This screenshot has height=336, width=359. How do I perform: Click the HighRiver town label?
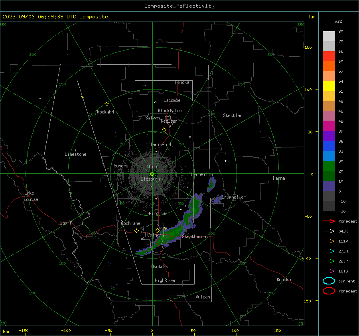click(x=166, y=280)
